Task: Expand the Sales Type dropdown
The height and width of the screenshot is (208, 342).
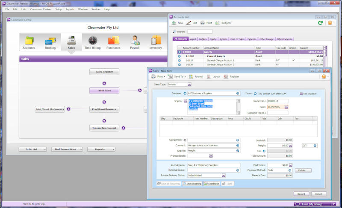Action: 189,85
